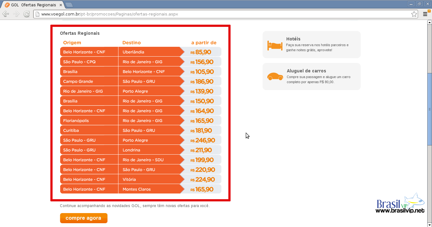Screen dimensions: 432x227
Task: Click the R$ 105,90 price
Action: point(202,72)
